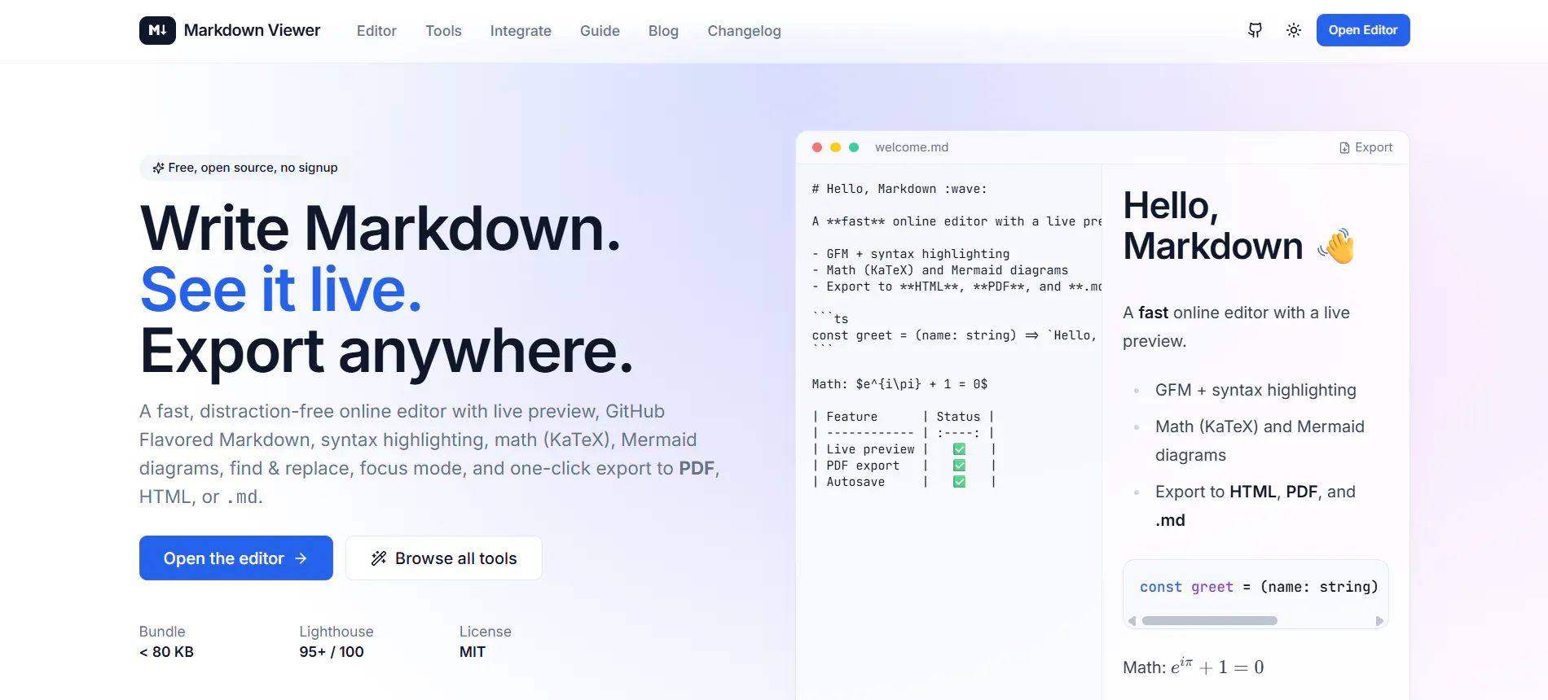Click the hero description paragraph about GitHub Flavored Markdown

429,454
